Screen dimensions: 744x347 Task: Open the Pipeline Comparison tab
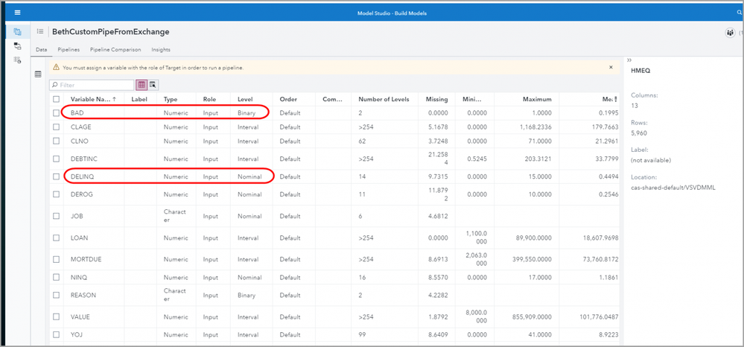pyautogui.click(x=115, y=50)
